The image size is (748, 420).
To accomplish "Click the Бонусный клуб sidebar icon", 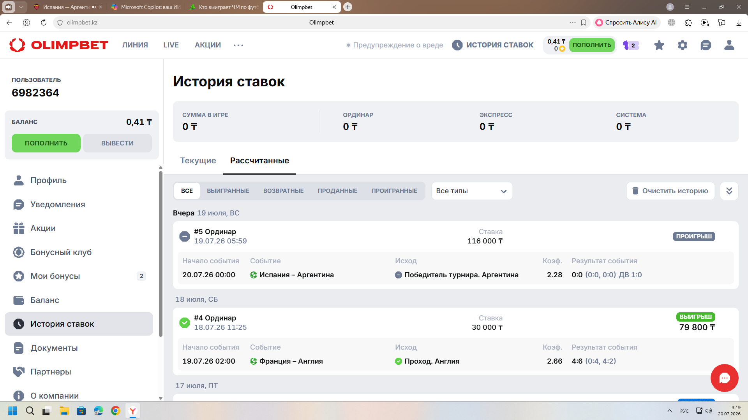I will [18, 252].
